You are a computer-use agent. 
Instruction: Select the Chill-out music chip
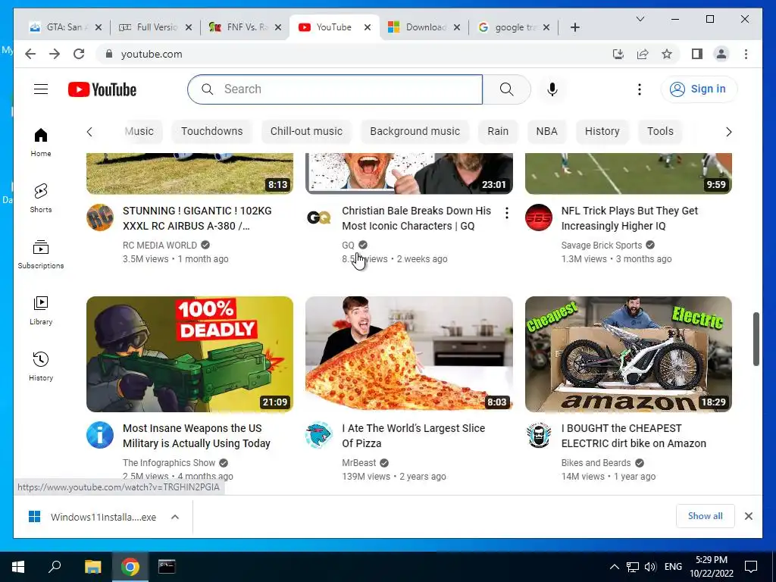coord(306,131)
